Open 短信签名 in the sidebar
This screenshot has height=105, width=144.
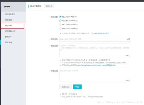8,20
